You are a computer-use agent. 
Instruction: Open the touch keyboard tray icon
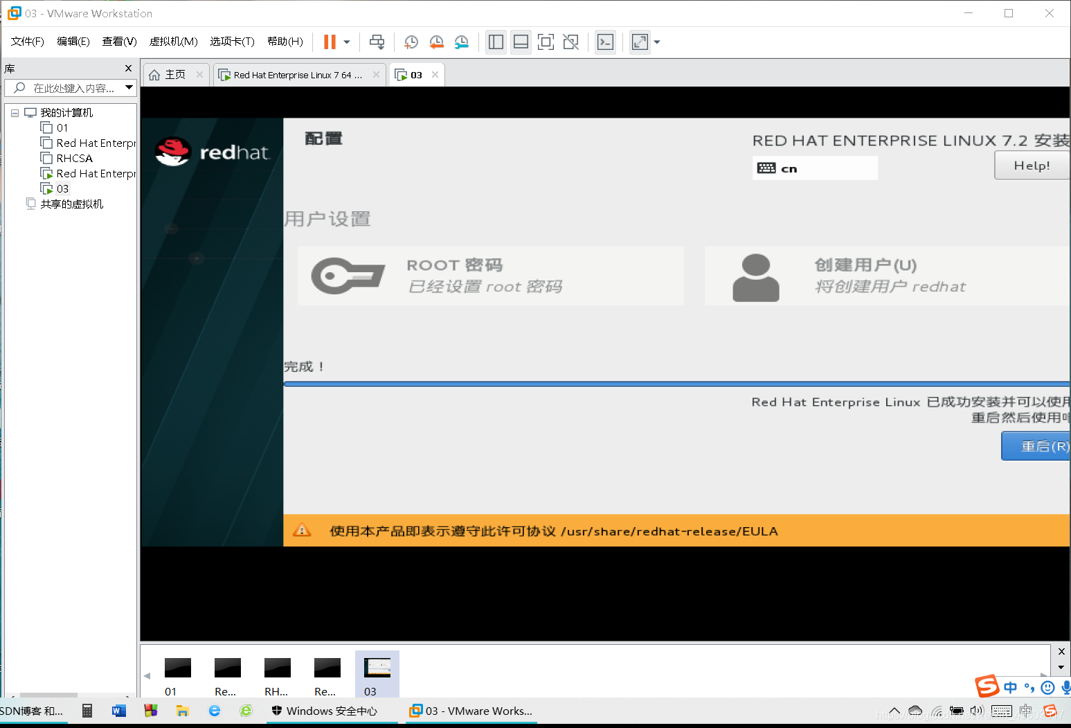pyautogui.click(x=1001, y=711)
